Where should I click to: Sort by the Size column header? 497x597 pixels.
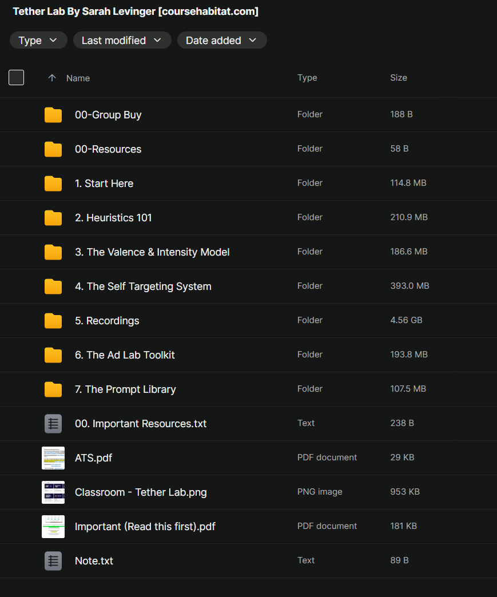pos(399,78)
